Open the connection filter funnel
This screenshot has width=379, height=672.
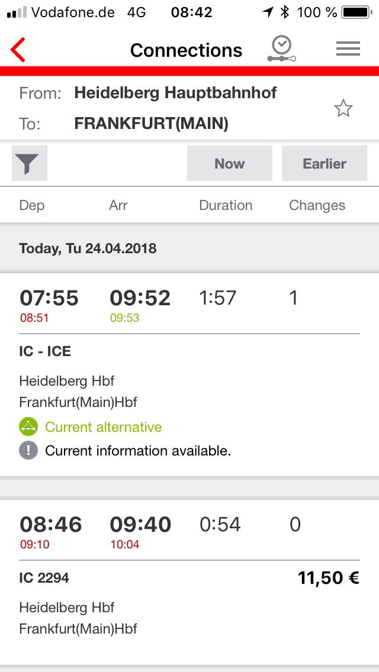point(30,164)
